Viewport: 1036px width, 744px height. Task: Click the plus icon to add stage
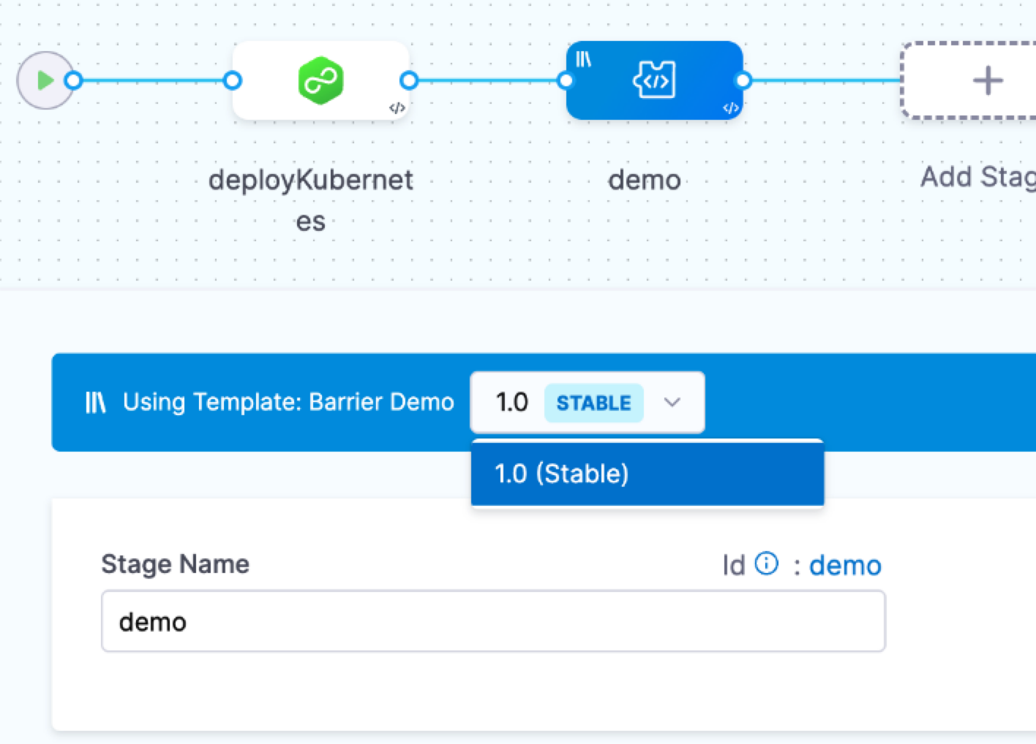(x=987, y=80)
